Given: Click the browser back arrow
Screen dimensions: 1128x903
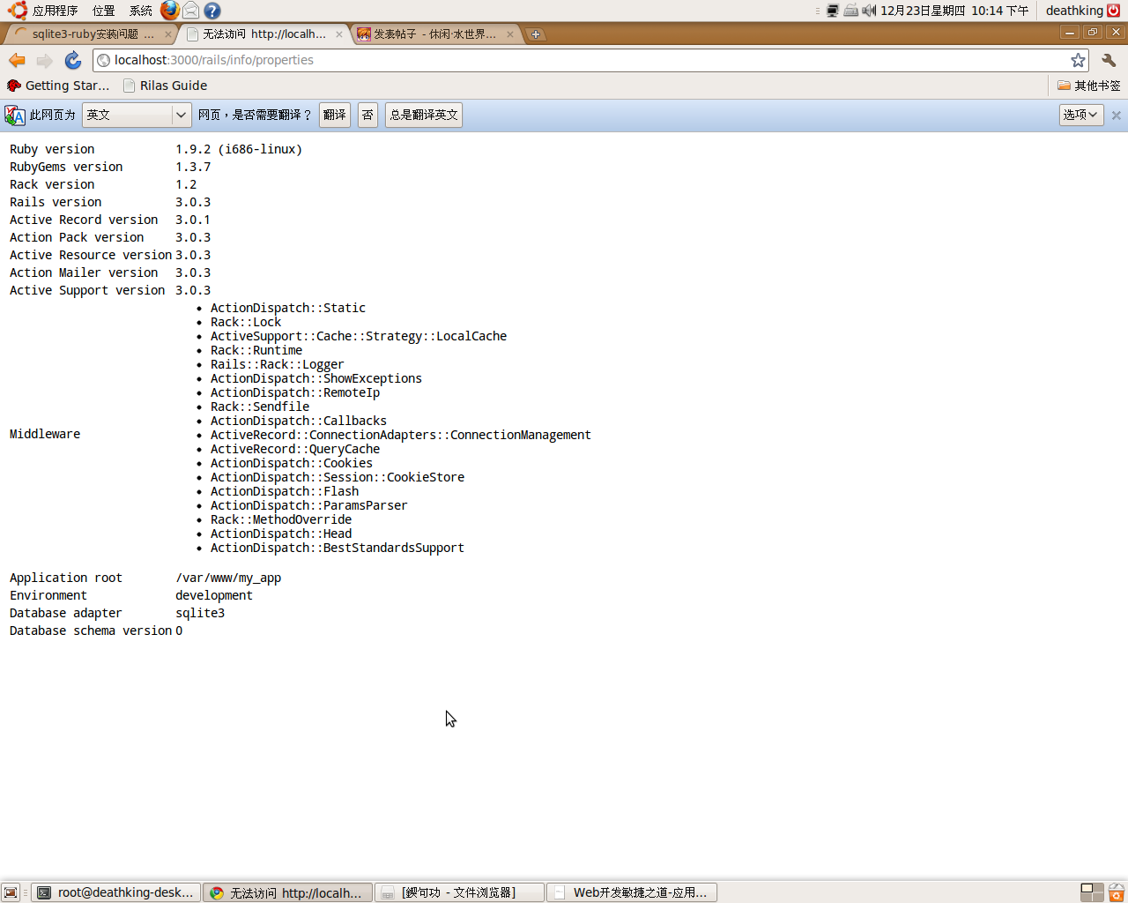Looking at the screenshot, I should pyautogui.click(x=17, y=60).
